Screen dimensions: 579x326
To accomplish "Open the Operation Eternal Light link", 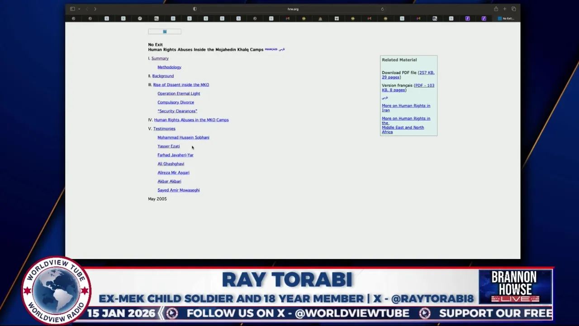I will (179, 94).
